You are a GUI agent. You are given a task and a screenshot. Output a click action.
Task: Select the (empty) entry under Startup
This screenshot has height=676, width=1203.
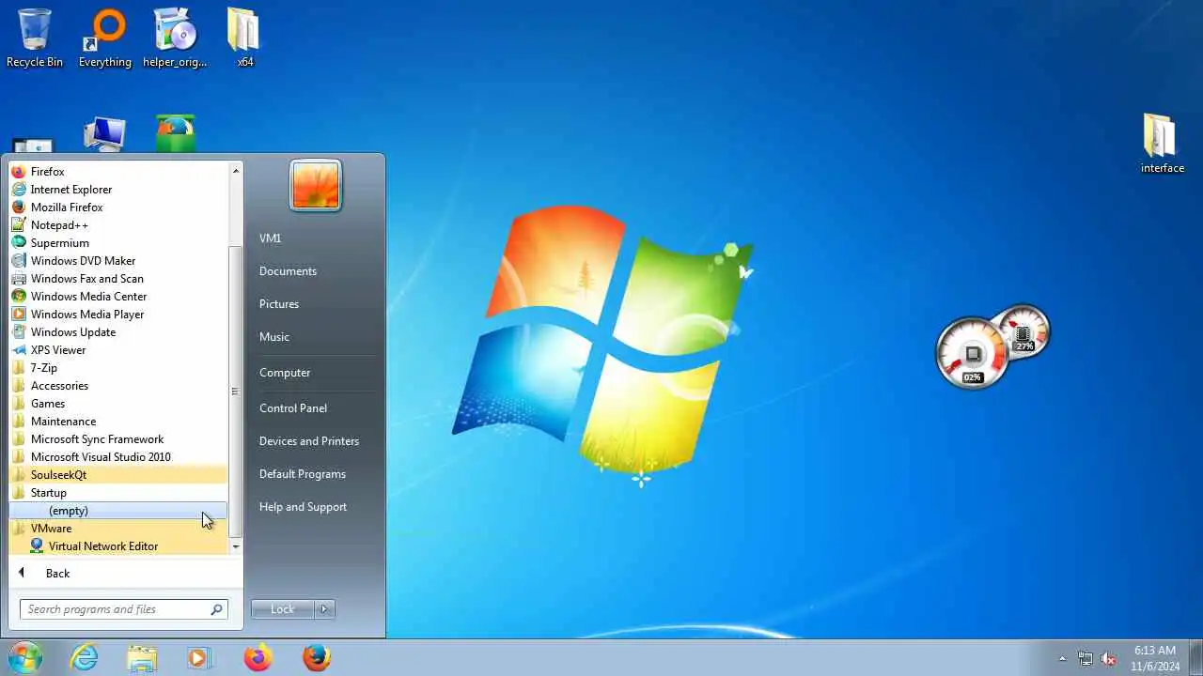tap(117, 511)
